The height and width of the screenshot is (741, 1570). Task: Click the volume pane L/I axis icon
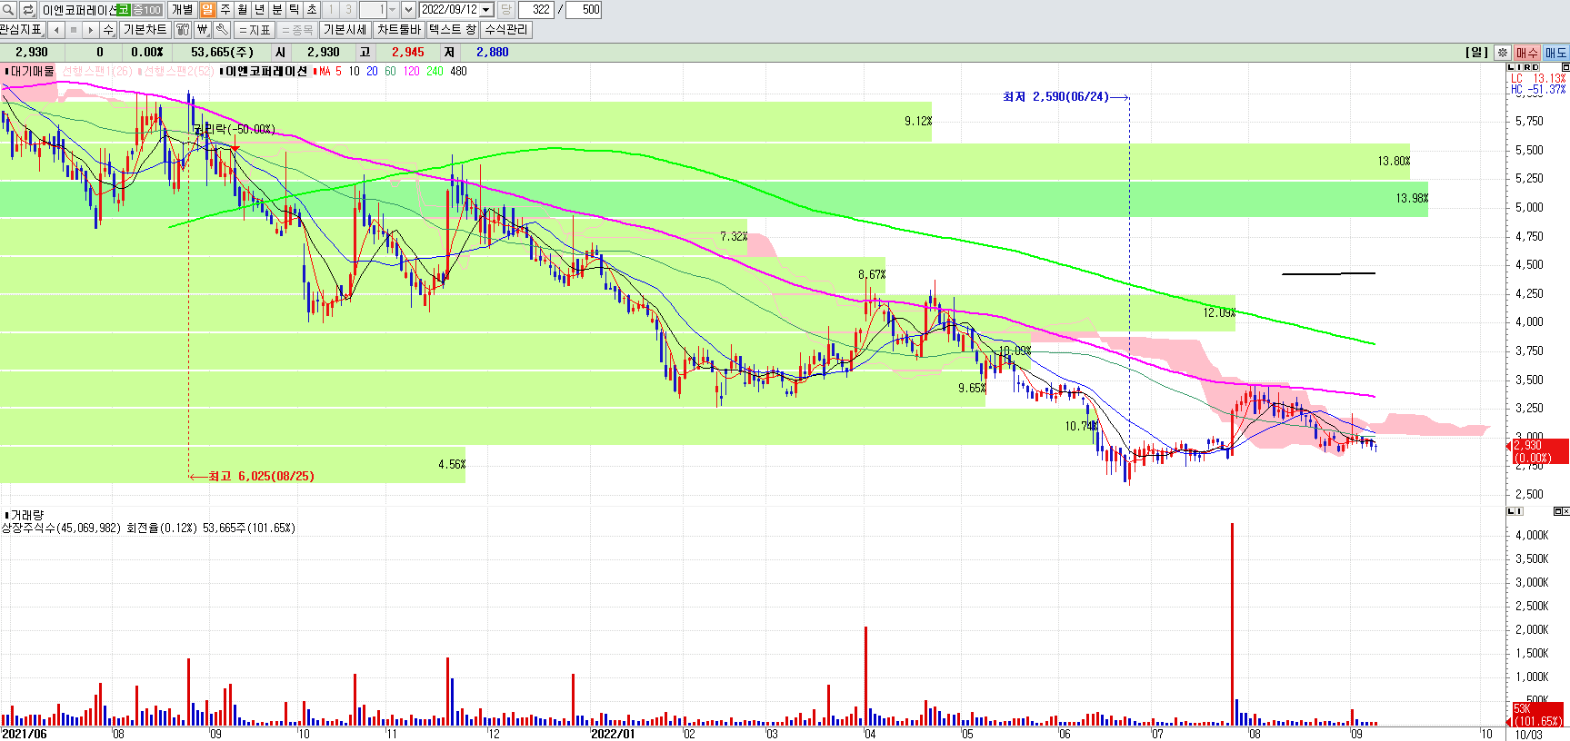(x=1515, y=511)
